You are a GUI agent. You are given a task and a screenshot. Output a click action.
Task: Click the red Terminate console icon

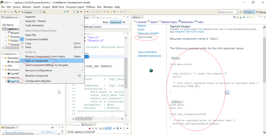click(89, 129)
